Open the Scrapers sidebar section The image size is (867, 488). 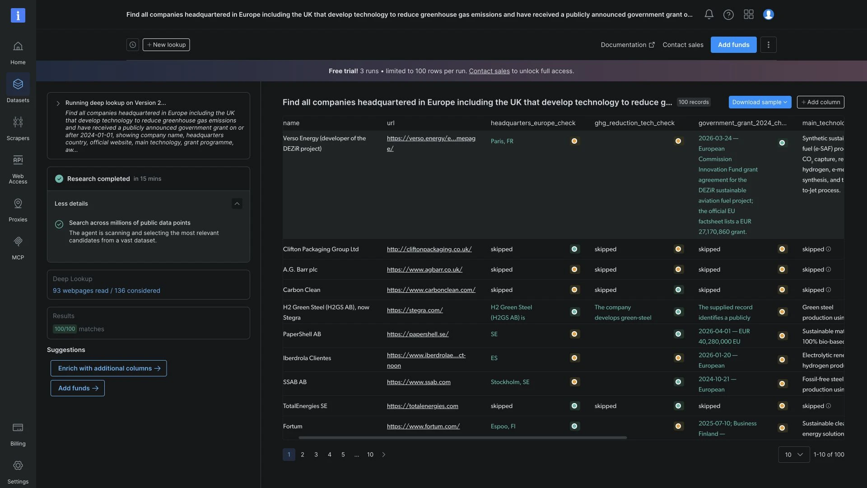(18, 129)
